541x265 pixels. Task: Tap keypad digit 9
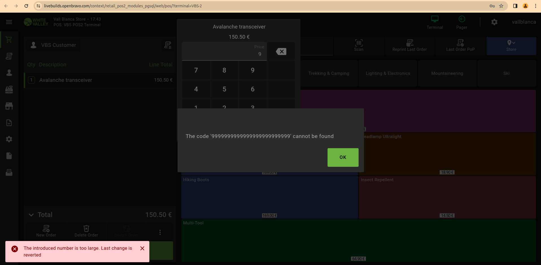click(253, 70)
